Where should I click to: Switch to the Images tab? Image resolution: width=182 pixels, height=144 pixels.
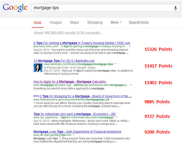(55, 23)
